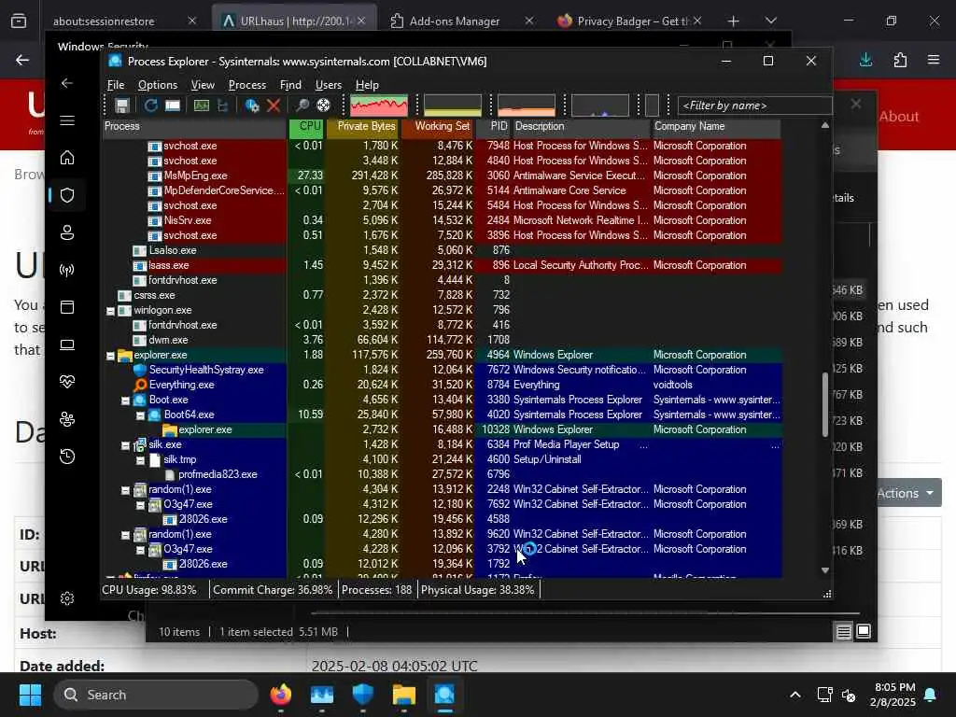Sort by the Description column header
The width and height of the screenshot is (956, 717).
(x=581, y=126)
